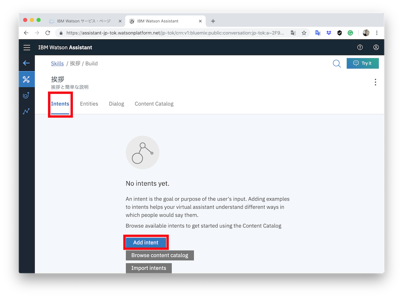
Task: Click Browse content catalog button
Action: click(x=160, y=255)
